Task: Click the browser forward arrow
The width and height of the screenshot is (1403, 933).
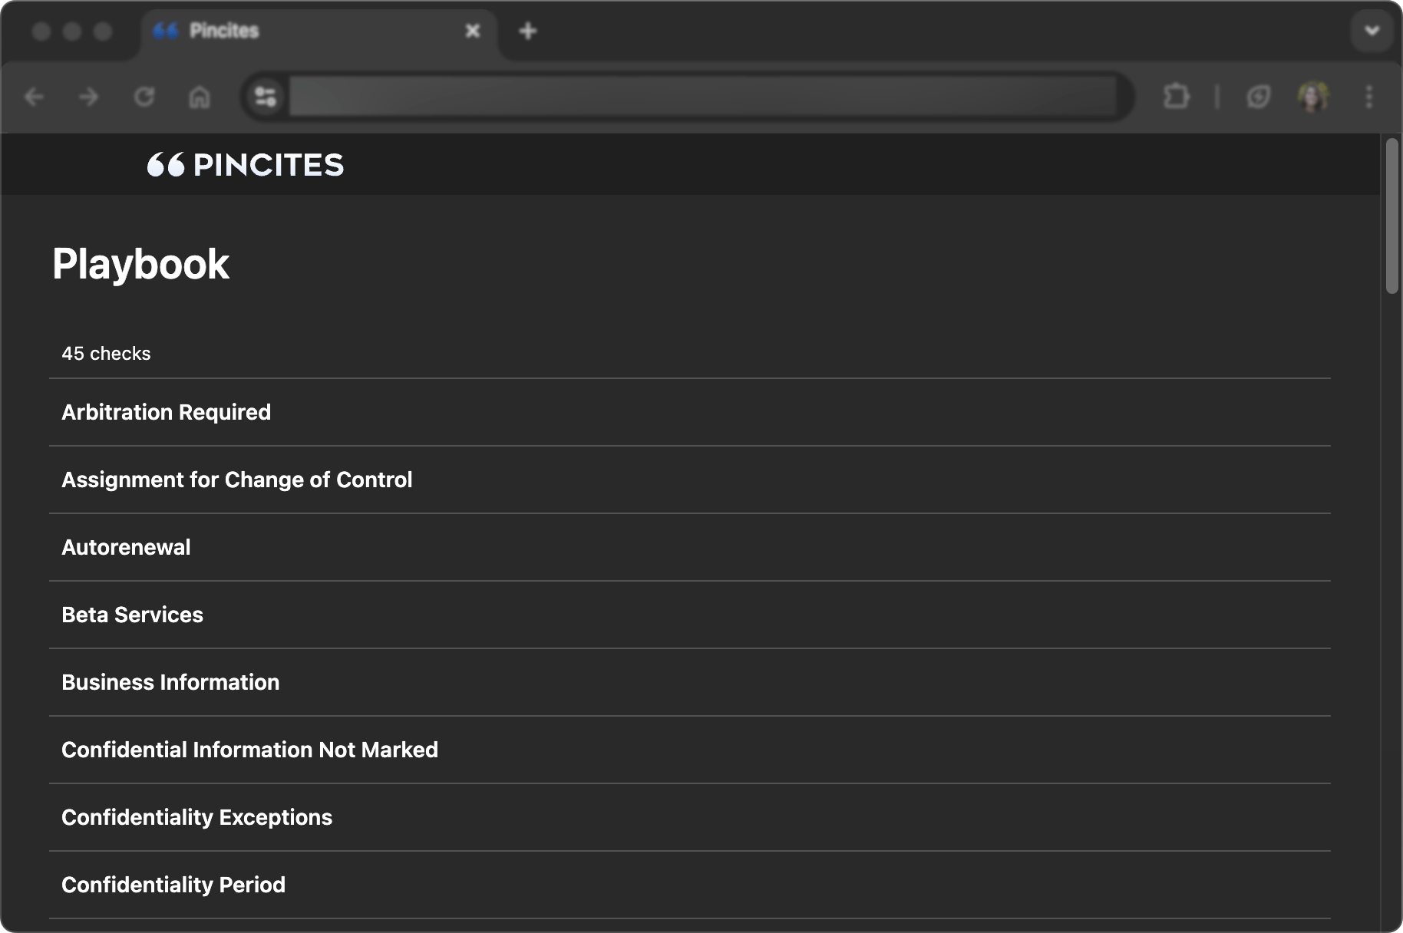Action: [x=89, y=97]
